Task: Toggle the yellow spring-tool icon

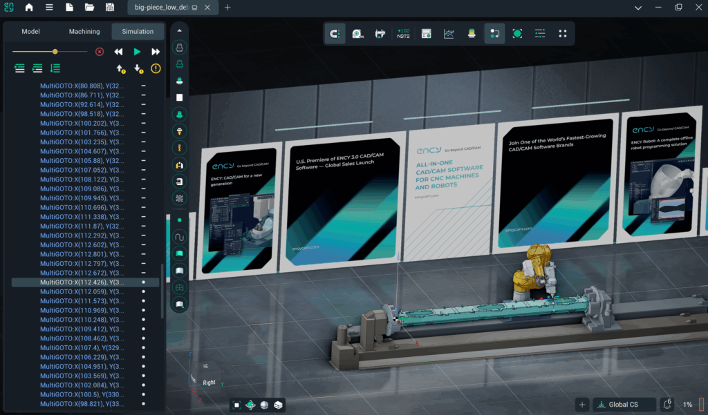Action: point(179,148)
